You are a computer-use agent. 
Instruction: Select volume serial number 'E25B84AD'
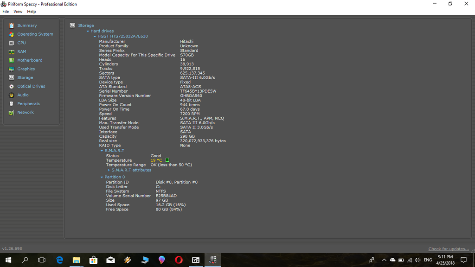point(166,196)
